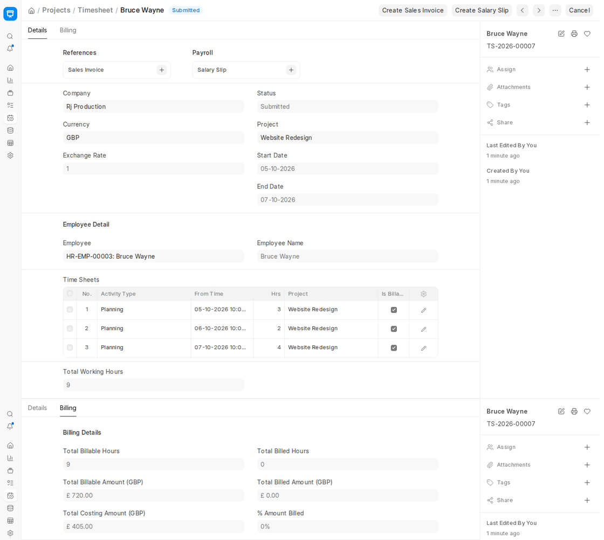Open Projects breadcrumb link
This screenshot has width=604, height=540.
point(56,10)
